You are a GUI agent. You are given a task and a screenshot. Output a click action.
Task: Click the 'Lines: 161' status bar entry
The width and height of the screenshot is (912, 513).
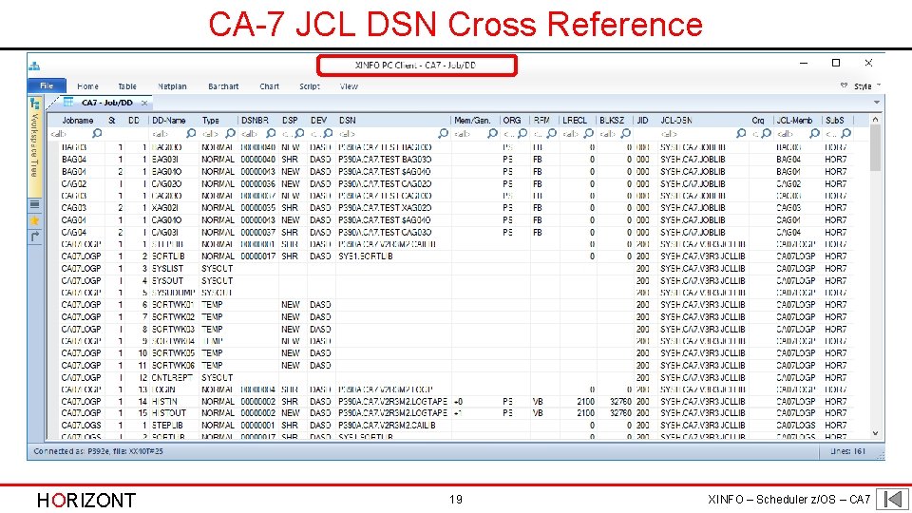click(x=848, y=451)
